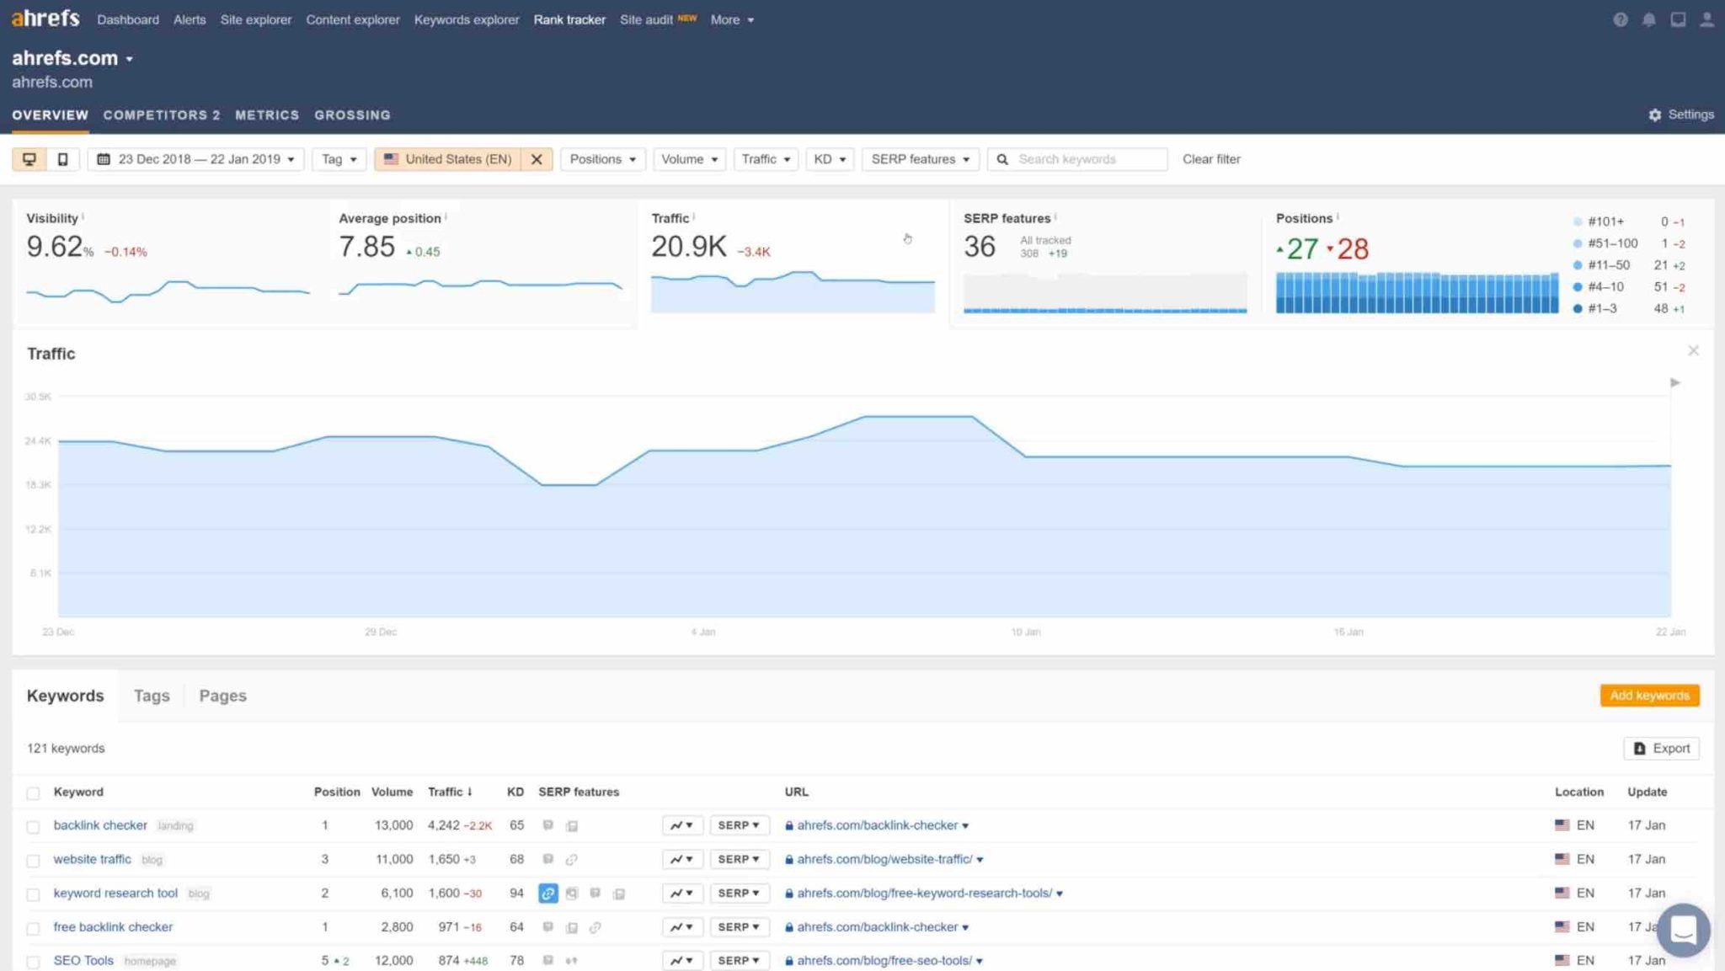The image size is (1725, 971).
Task: Click the Export button
Action: coord(1661,748)
